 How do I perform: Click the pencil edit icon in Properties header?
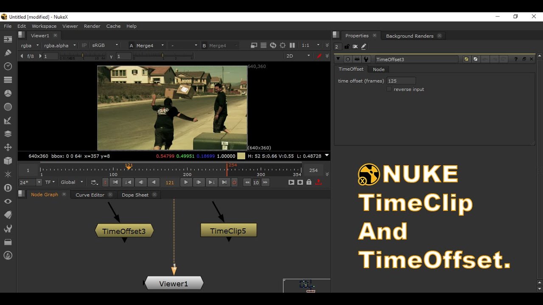point(364,47)
